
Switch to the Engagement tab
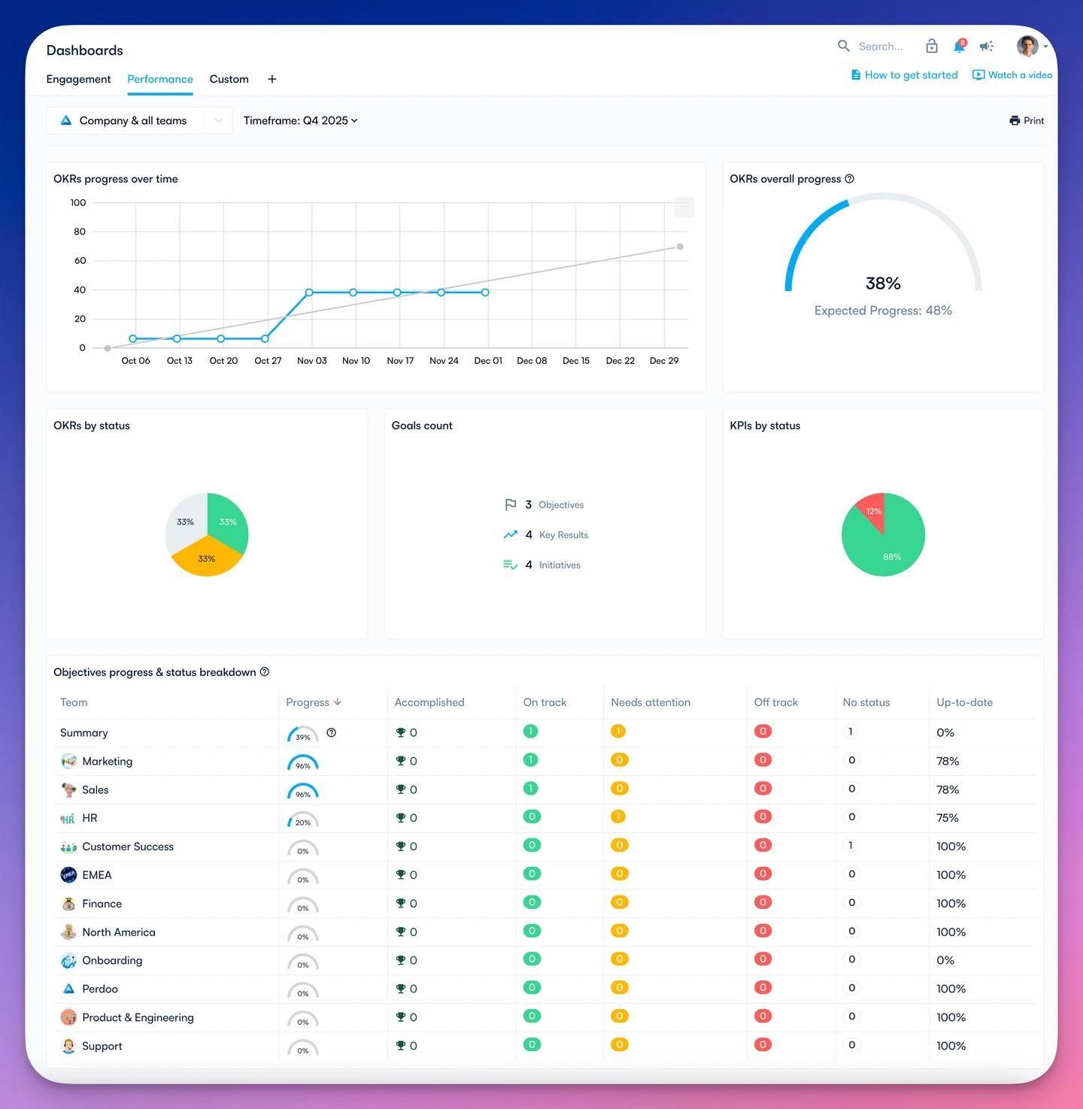(78, 79)
